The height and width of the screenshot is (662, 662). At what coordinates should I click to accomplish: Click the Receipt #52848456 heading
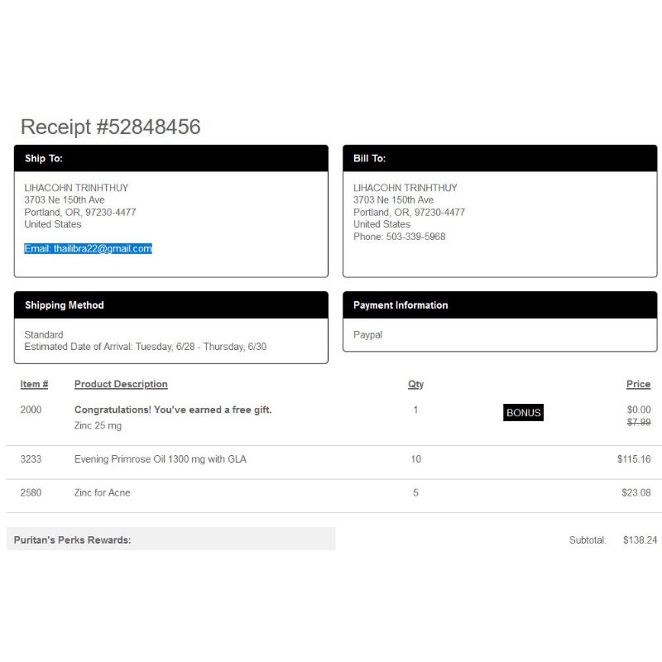pyautogui.click(x=110, y=127)
